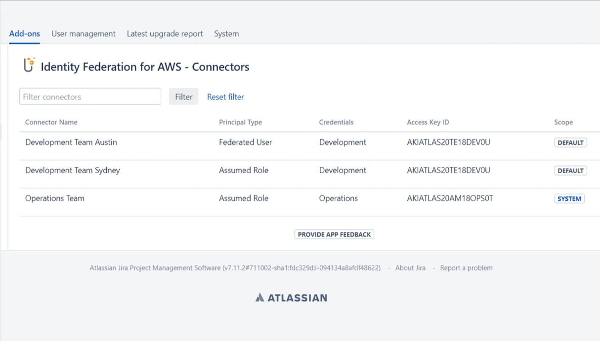600x341 pixels.
Task: Open the System tab
Action: [x=226, y=34]
